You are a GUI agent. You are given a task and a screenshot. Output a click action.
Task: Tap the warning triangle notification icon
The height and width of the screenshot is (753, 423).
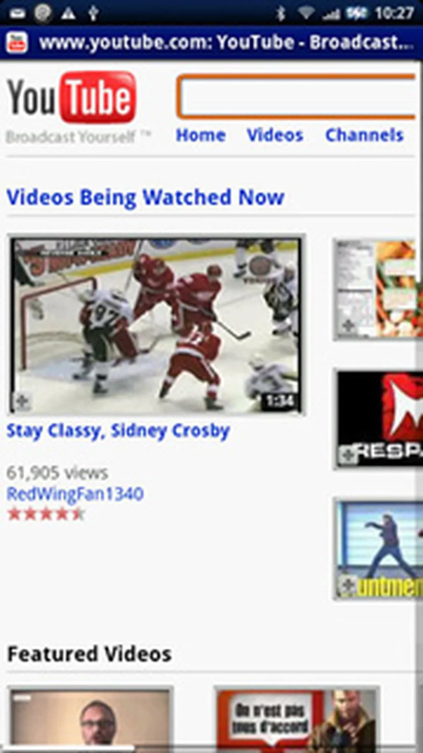point(68,14)
